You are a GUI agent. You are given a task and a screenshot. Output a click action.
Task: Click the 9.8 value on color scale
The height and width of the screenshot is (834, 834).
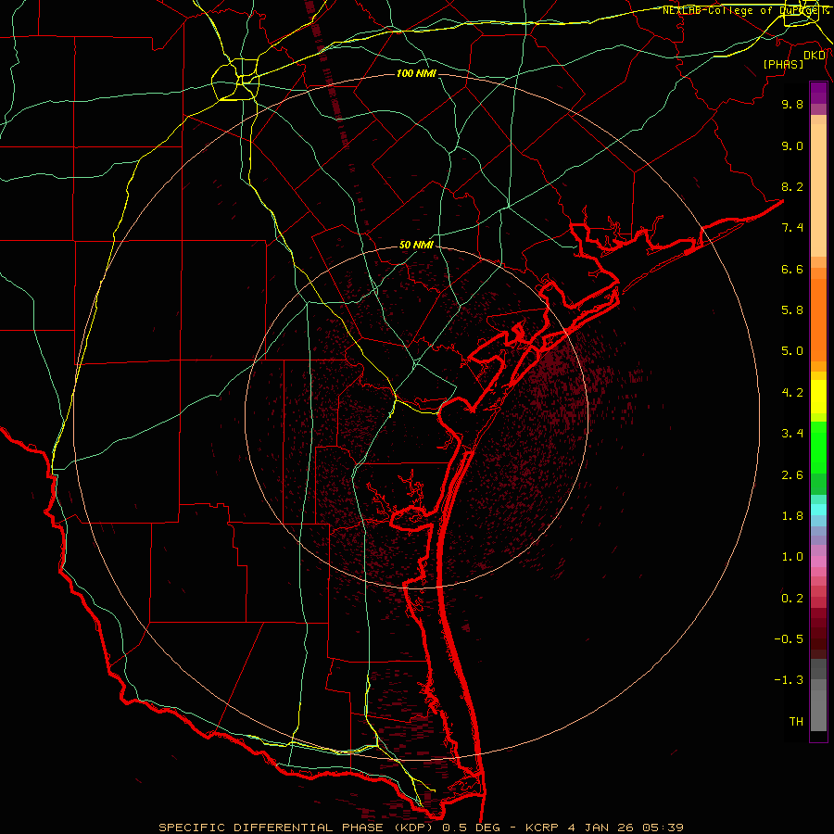[x=792, y=104]
